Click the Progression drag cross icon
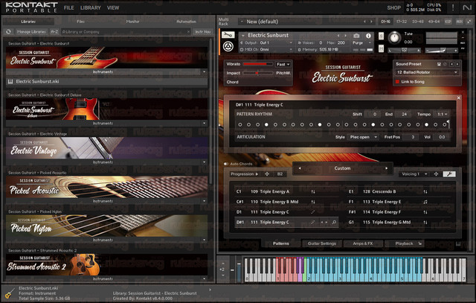This screenshot has width=476, height=303. (267, 174)
